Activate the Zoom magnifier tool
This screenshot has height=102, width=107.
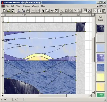point(47,11)
